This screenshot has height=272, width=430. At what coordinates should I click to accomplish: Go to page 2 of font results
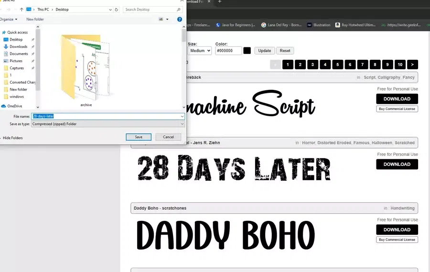300,65
